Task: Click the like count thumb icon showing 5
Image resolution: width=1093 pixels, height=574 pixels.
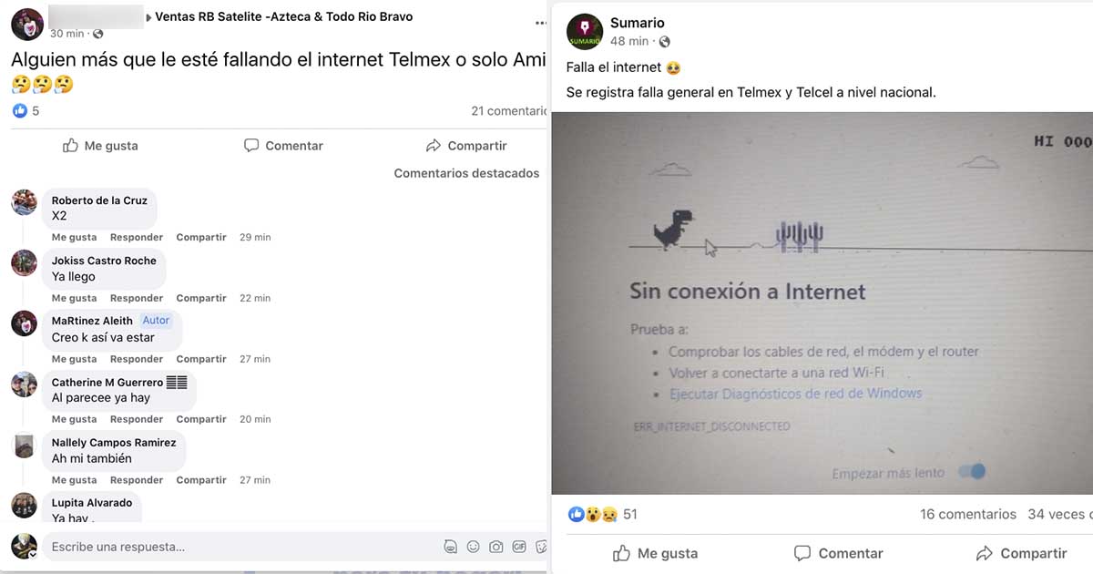Action: pyautogui.click(x=20, y=110)
